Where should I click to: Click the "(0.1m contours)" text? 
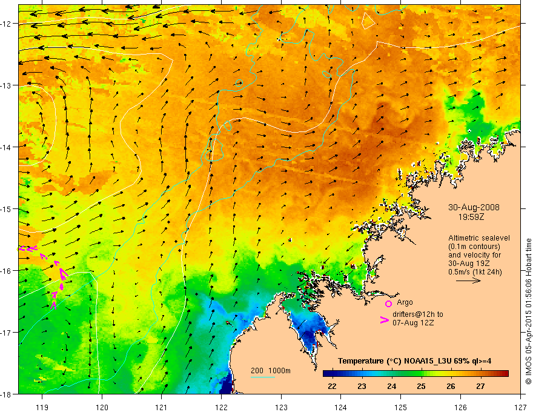pyautogui.click(x=474, y=247)
